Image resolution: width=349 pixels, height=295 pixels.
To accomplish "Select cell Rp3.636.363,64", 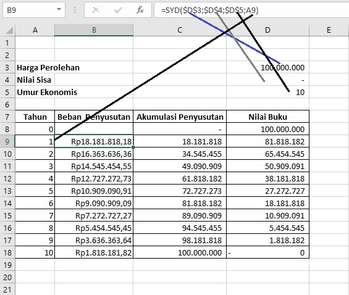I will tap(94, 240).
